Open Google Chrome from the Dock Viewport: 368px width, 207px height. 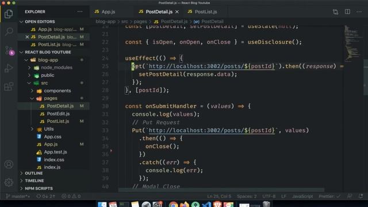pyautogui.click(x=174, y=205)
